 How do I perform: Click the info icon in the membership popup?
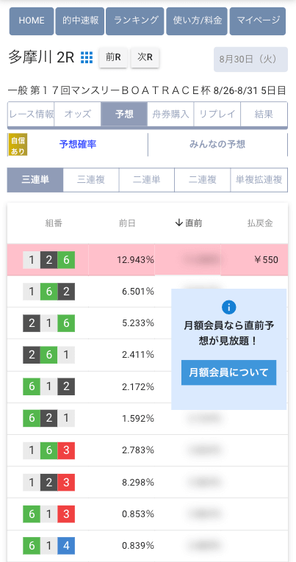228,307
